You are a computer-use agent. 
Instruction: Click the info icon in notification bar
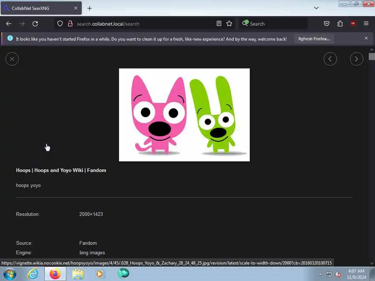[10, 38]
